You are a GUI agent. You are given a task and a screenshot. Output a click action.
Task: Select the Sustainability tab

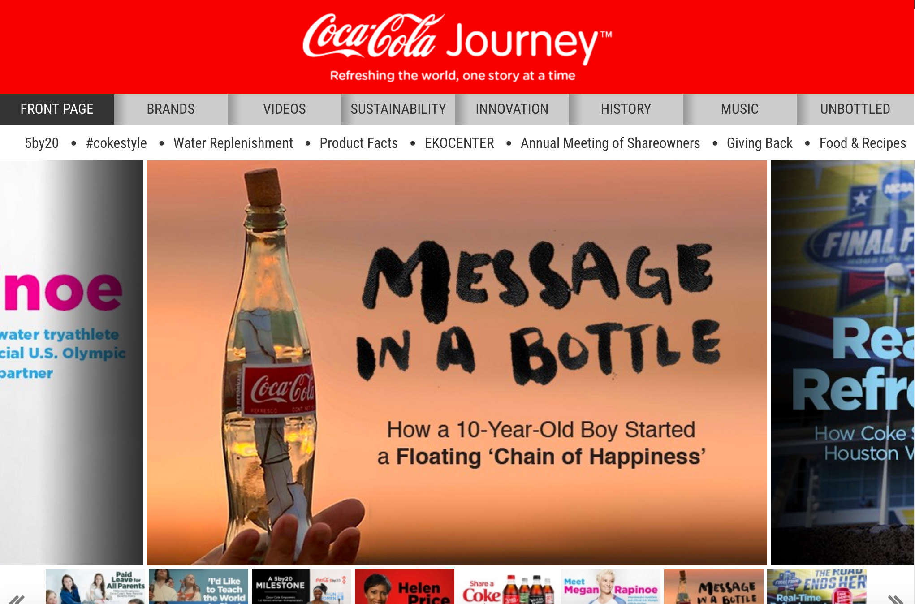pyautogui.click(x=398, y=109)
